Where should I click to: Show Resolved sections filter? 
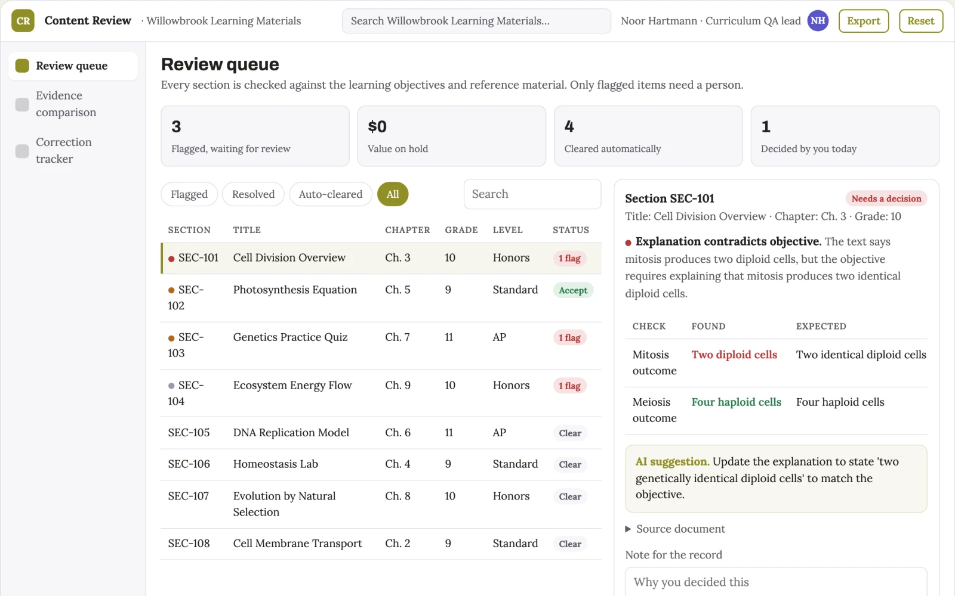(253, 194)
